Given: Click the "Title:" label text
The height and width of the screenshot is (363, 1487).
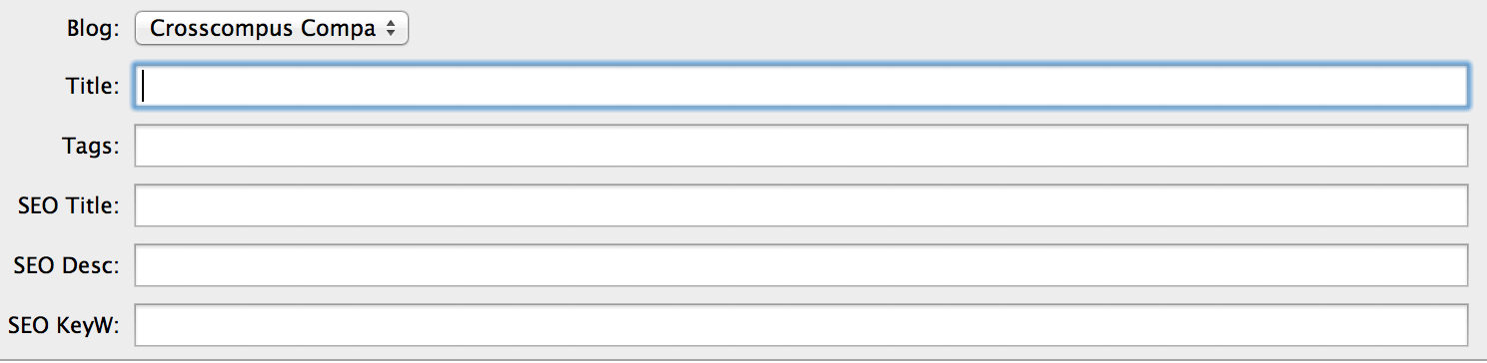Looking at the screenshot, I should (93, 87).
